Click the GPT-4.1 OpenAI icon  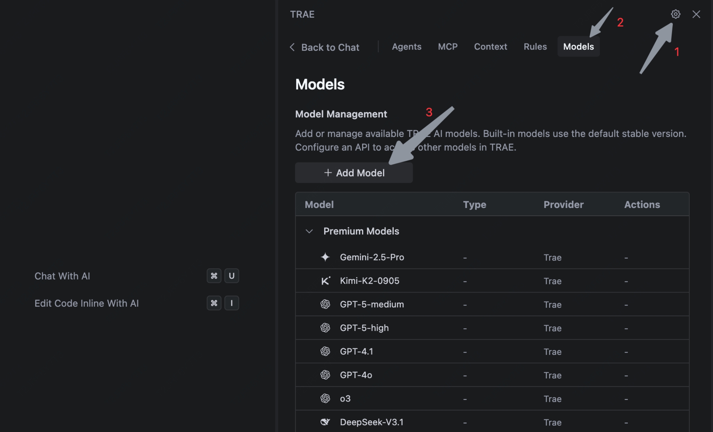click(x=325, y=352)
